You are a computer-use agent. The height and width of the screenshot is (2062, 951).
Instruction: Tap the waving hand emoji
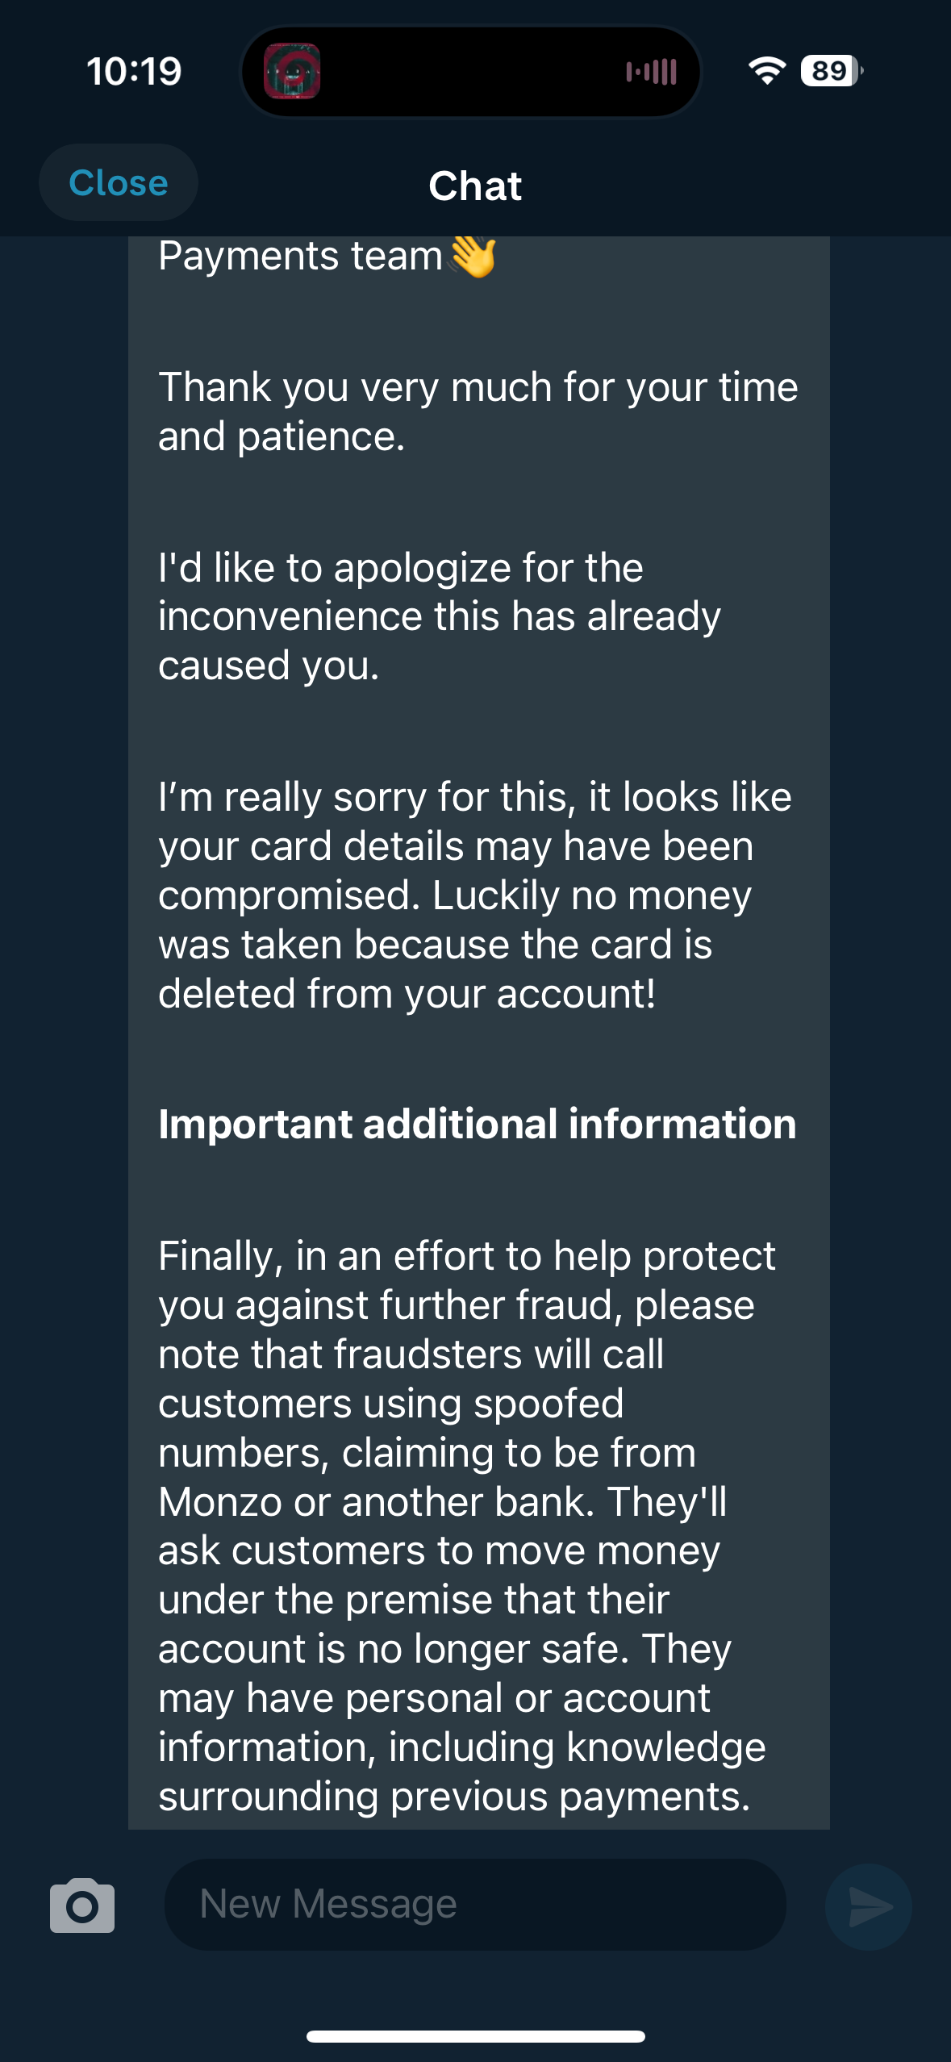(x=473, y=257)
